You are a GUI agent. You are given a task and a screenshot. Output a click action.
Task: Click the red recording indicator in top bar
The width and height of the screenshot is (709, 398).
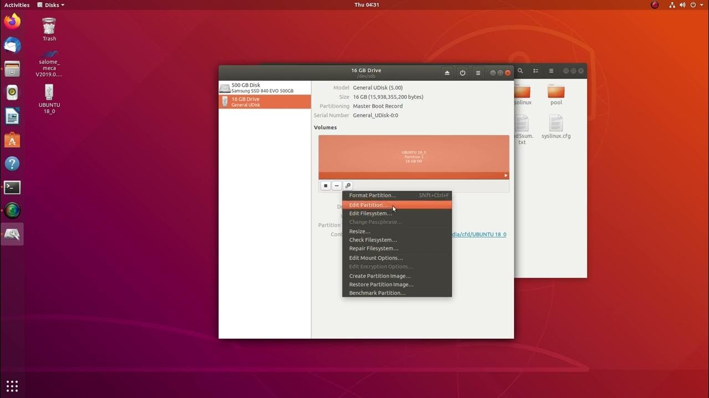pyautogui.click(x=655, y=5)
